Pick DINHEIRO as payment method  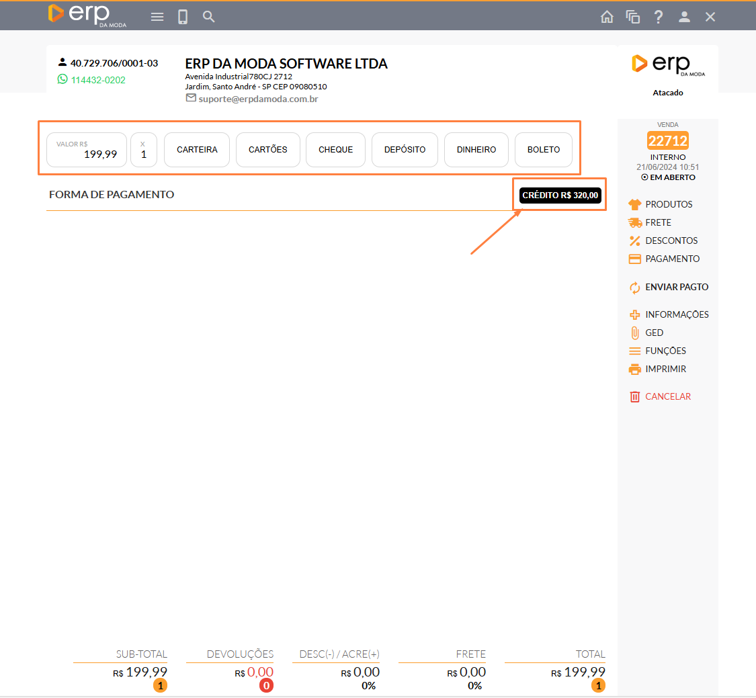(476, 150)
